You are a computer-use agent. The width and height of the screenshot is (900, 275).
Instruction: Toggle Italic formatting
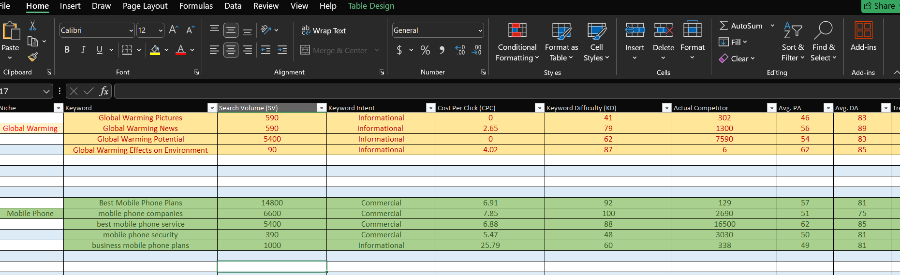click(83, 50)
